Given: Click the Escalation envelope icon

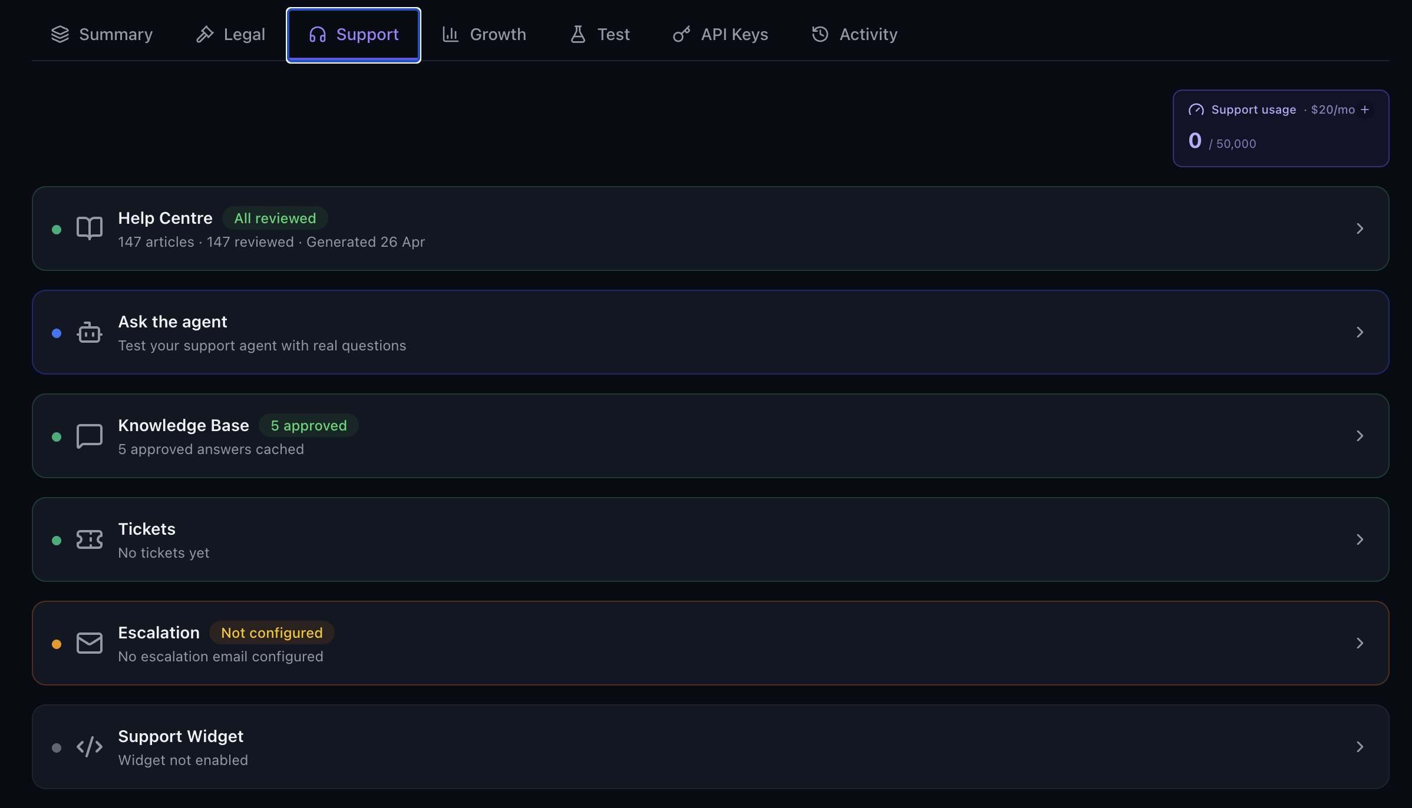Looking at the screenshot, I should coord(90,643).
